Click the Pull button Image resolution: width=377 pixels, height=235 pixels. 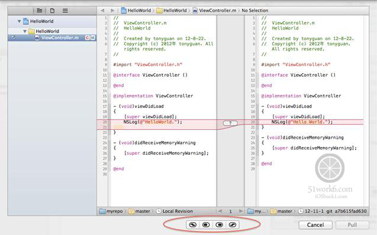352,225
